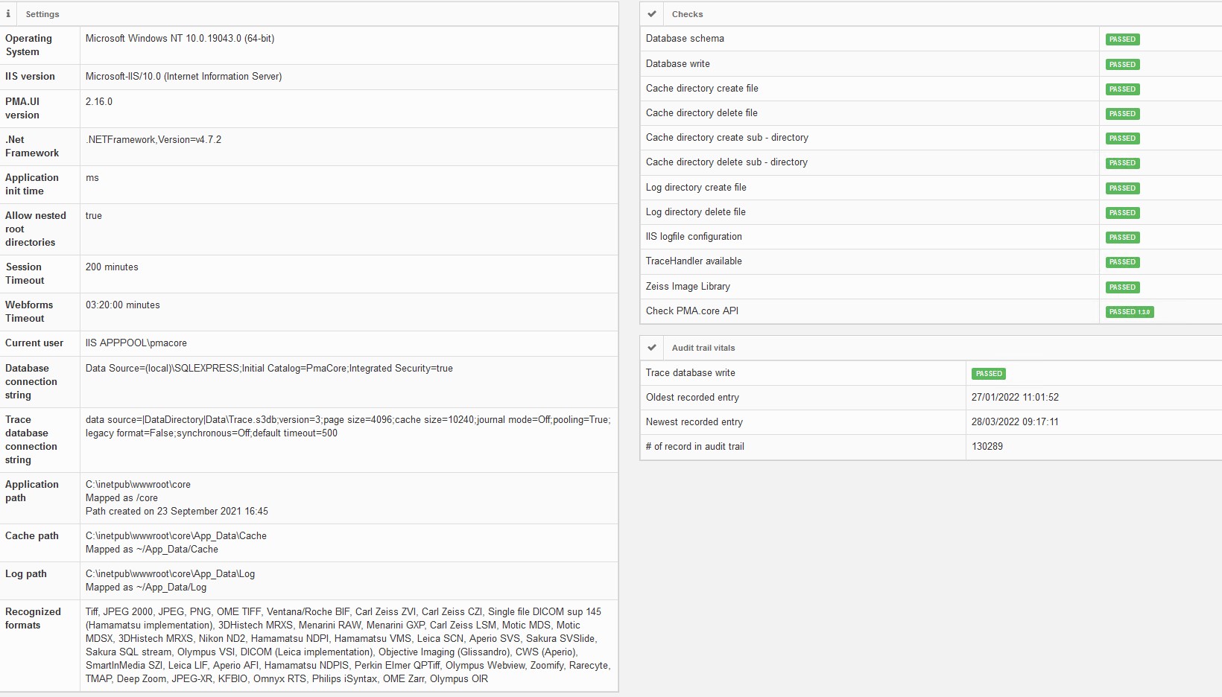Select the Audit trail vitals header title
Viewport: 1222px width, 697px height.
point(703,348)
